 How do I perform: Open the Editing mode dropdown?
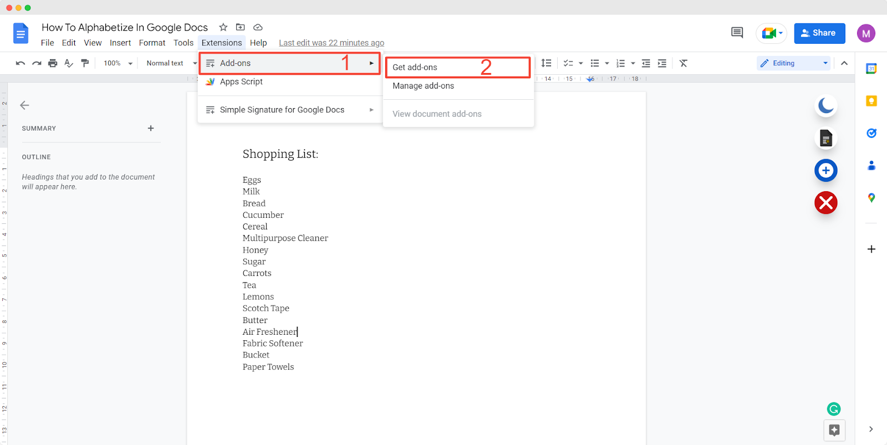[793, 63]
